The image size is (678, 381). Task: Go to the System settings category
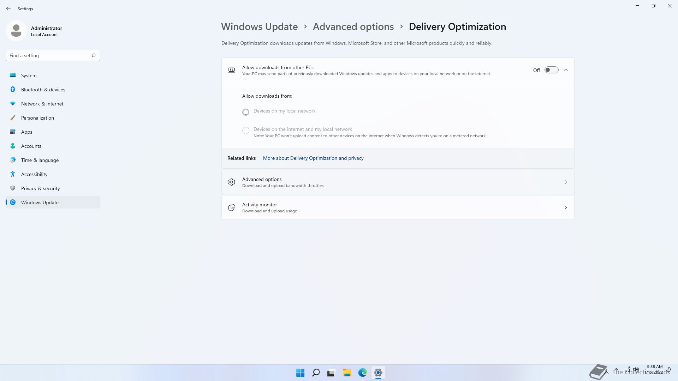point(53,75)
